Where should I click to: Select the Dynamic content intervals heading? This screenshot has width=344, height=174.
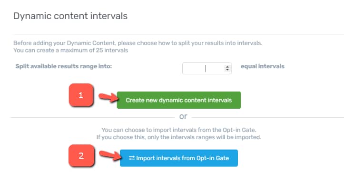[70, 16]
